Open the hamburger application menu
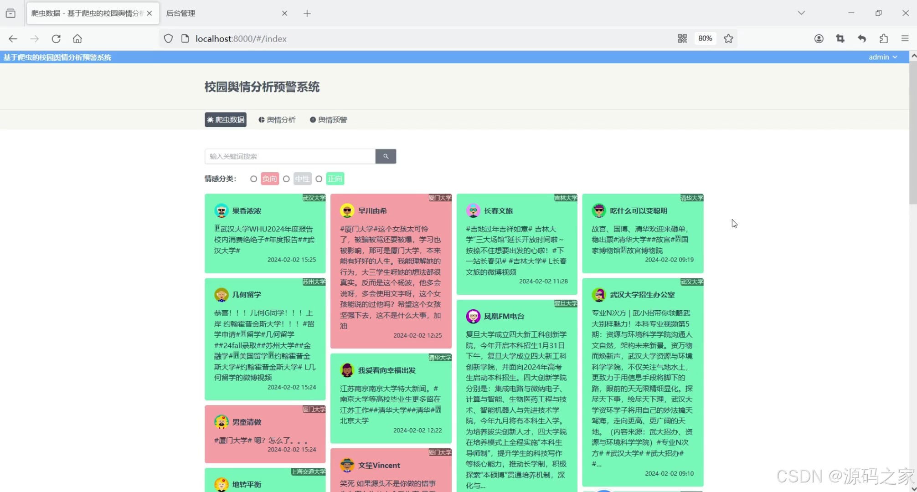Image resolution: width=917 pixels, height=492 pixels. coord(905,39)
